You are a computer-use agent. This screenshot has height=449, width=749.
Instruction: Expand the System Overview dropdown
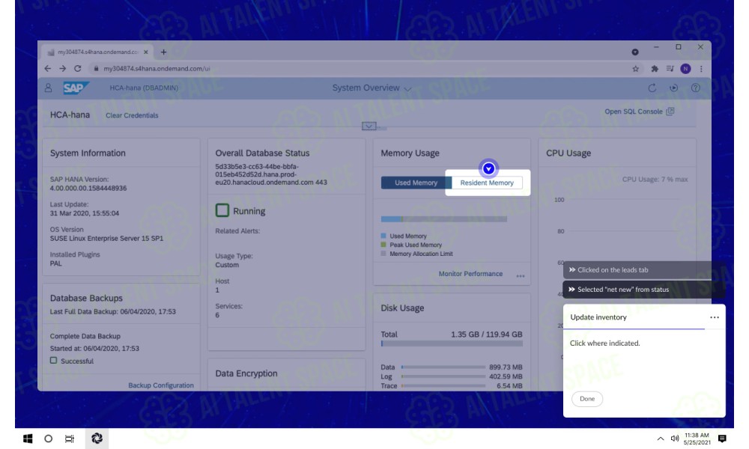tap(407, 89)
